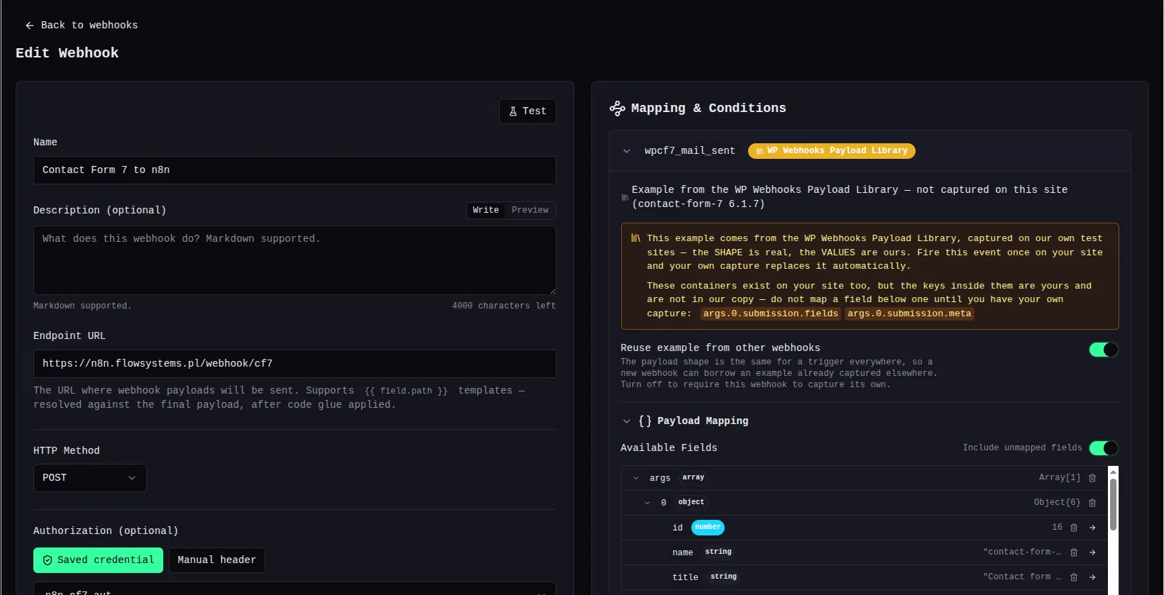Screen dimensions: 1164x595
Task: Click the args.0.submission.fields code tag
Action: 771,313
